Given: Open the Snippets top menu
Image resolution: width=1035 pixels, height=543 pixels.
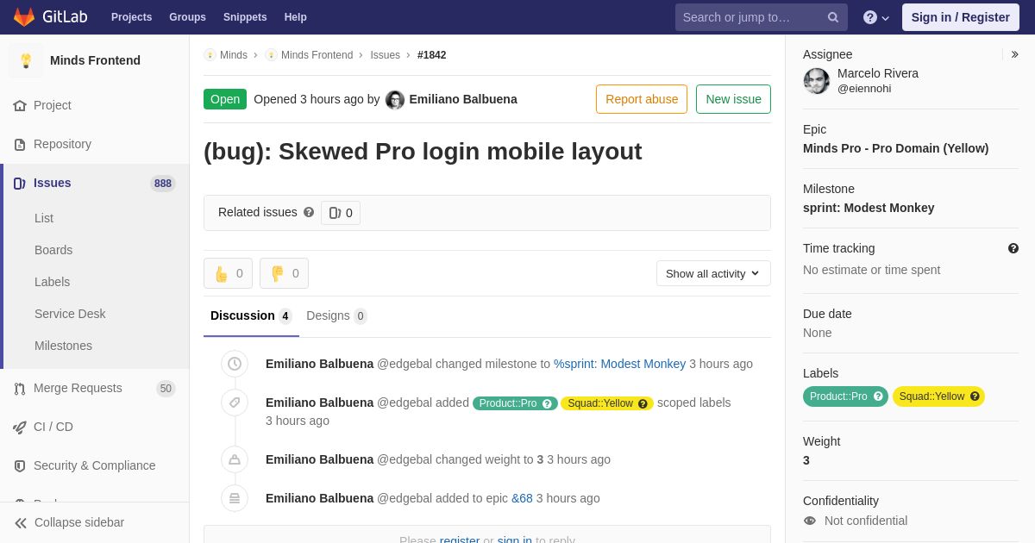Looking at the screenshot, I should click(245, 17).
